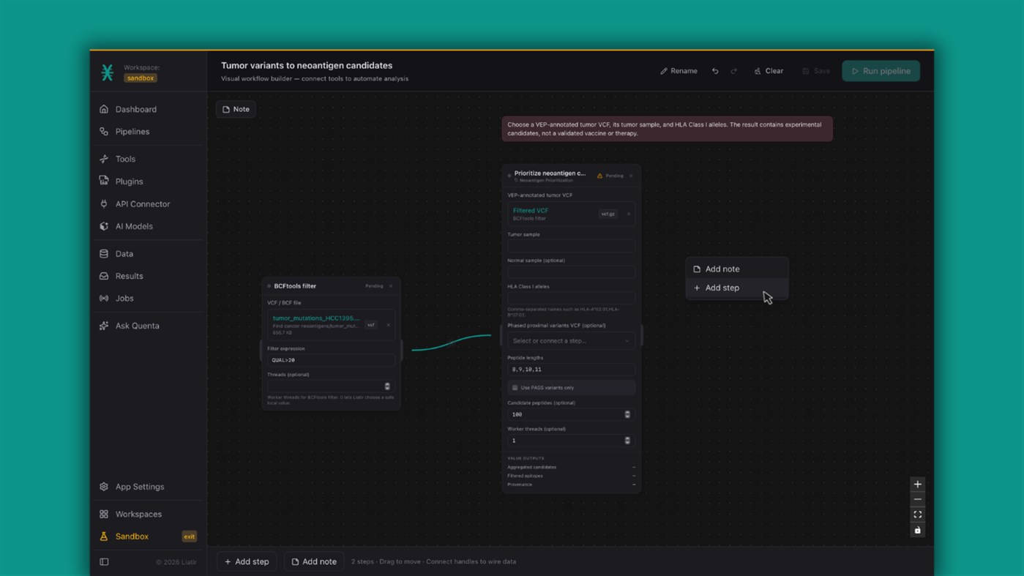The height and width of the screenshot is (576, 1024).
Task: Focus the HLA Class I alleles field
Action: (571, 298)
